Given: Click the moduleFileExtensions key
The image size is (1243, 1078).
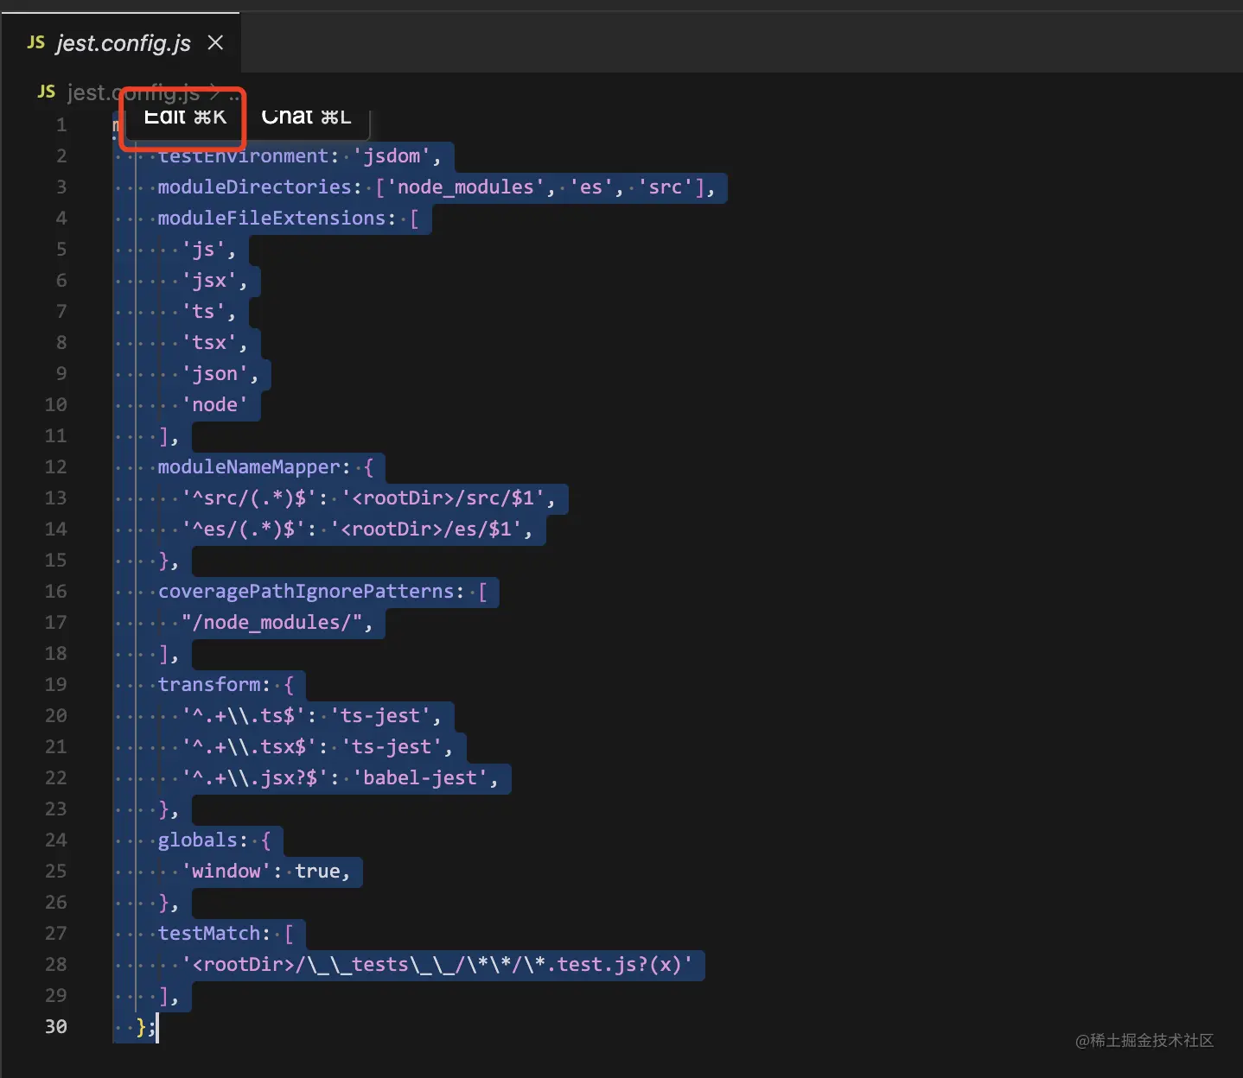Looking at the screenshot, I should (x=271, y=218).
